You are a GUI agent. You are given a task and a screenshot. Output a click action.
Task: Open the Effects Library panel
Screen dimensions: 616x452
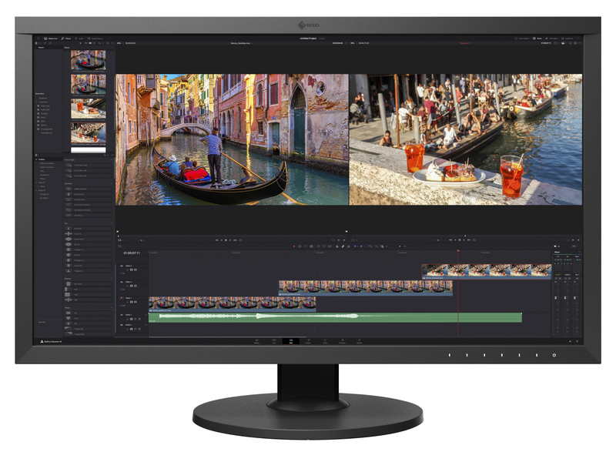coord(66,39)
